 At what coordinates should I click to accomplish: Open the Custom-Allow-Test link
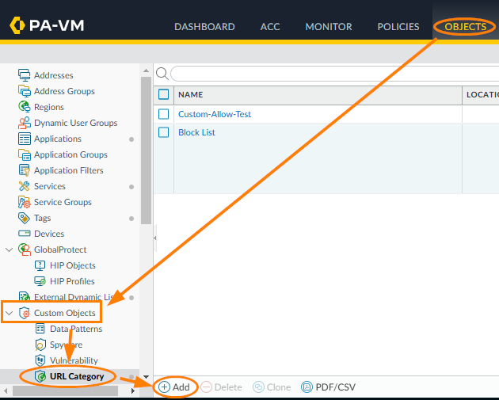[x=215, y=114]
